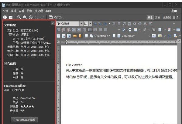
Task: Open the 批处理 menu
Action: (39, 11)
